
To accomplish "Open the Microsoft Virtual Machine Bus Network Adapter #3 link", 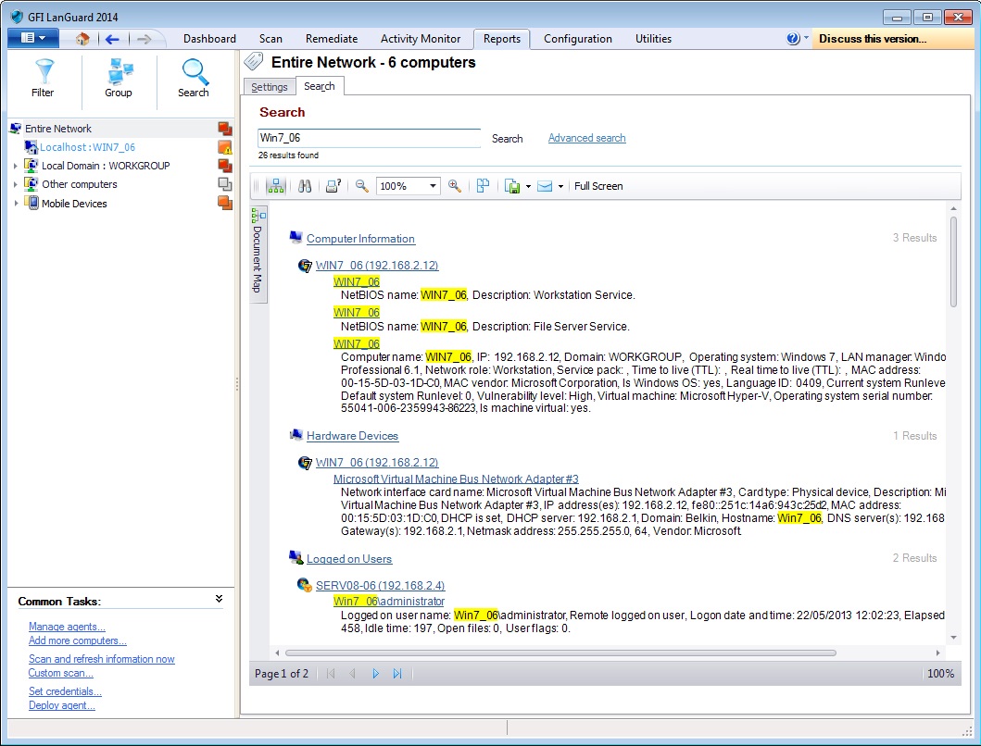I will pos(456,479).
